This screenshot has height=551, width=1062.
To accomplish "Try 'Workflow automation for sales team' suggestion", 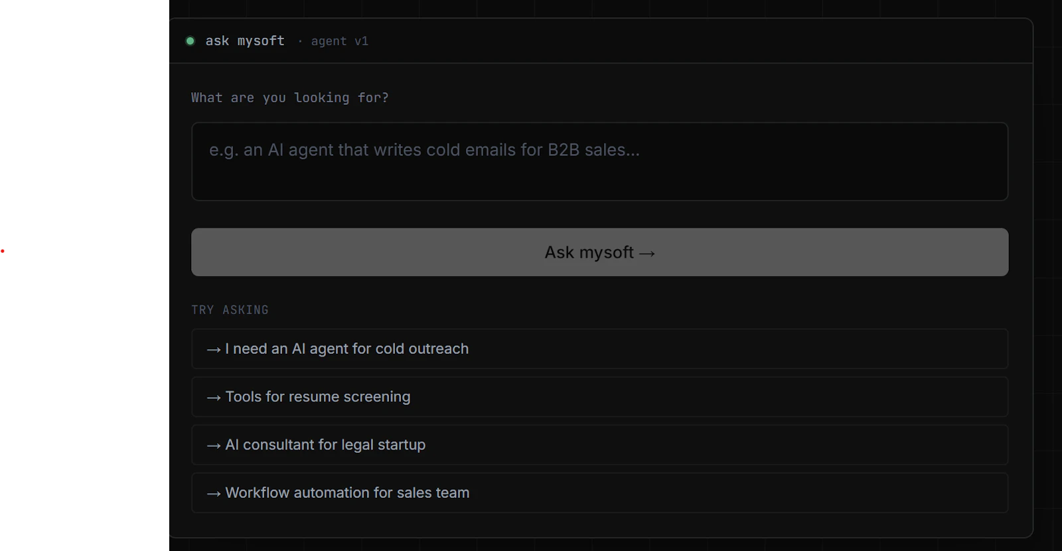I will pyautogui.click(x=599, y=493).
